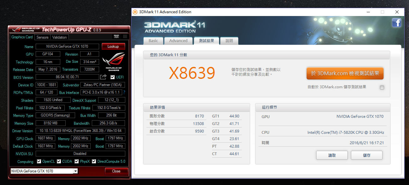Screen dimensions: 409x185
Task: Click the Memory Size field 8192 MB
Action: (50, 123)
